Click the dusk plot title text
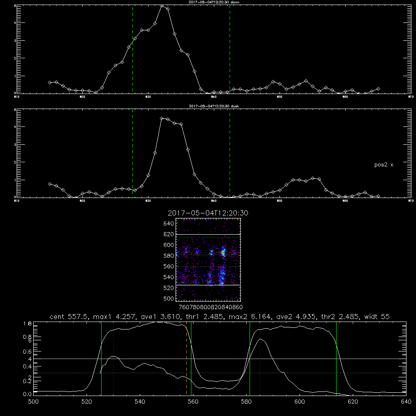Screen dimensions: 416x416 pos(214,106)
